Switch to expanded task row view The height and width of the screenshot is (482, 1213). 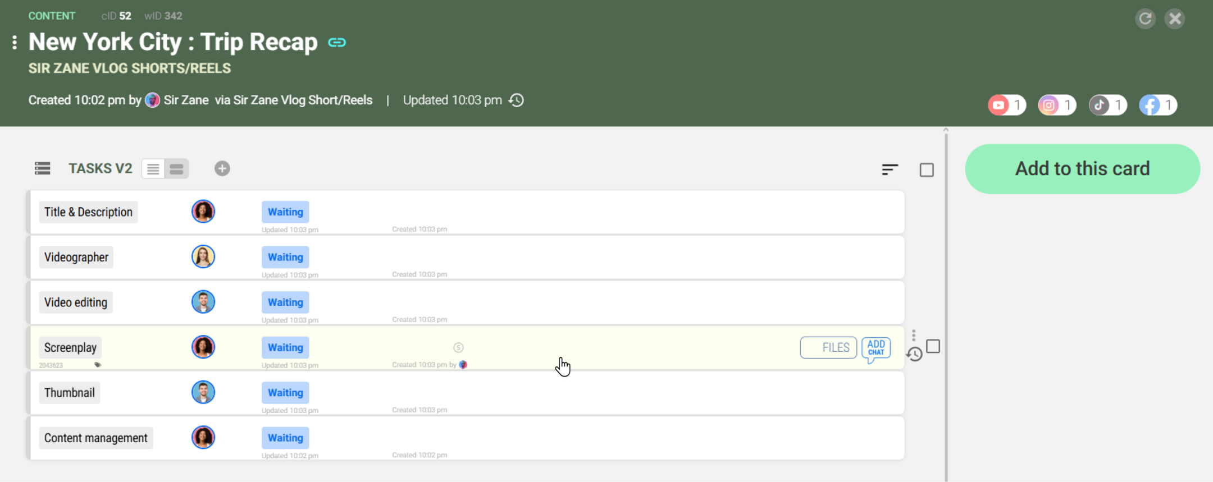[177, 169]
